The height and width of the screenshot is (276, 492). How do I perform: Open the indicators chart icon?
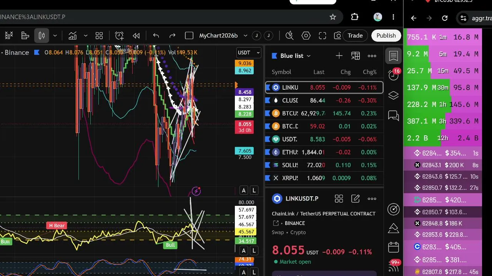pos(72,36)
